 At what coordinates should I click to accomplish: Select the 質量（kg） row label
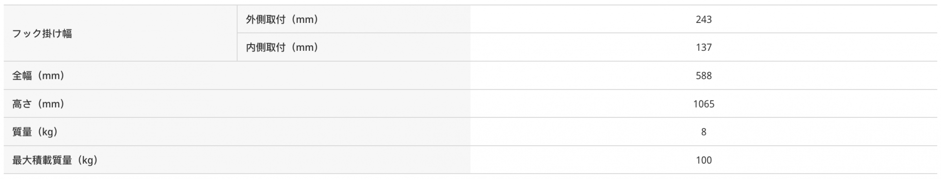point(237,132)
